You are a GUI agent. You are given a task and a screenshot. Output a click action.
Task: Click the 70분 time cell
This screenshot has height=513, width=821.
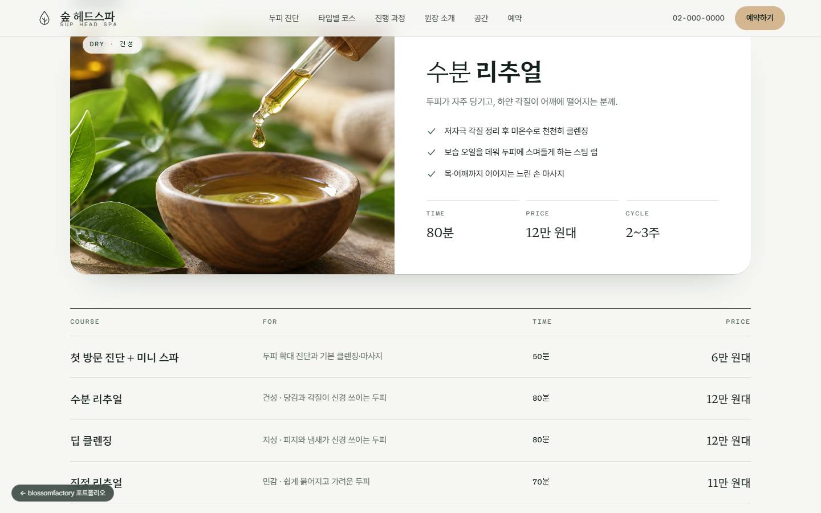tap(541, 482)
